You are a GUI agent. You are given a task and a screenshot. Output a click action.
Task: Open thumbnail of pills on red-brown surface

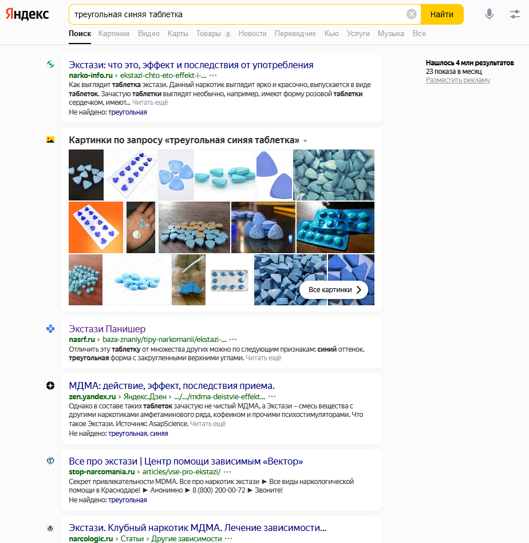(85, 280)
